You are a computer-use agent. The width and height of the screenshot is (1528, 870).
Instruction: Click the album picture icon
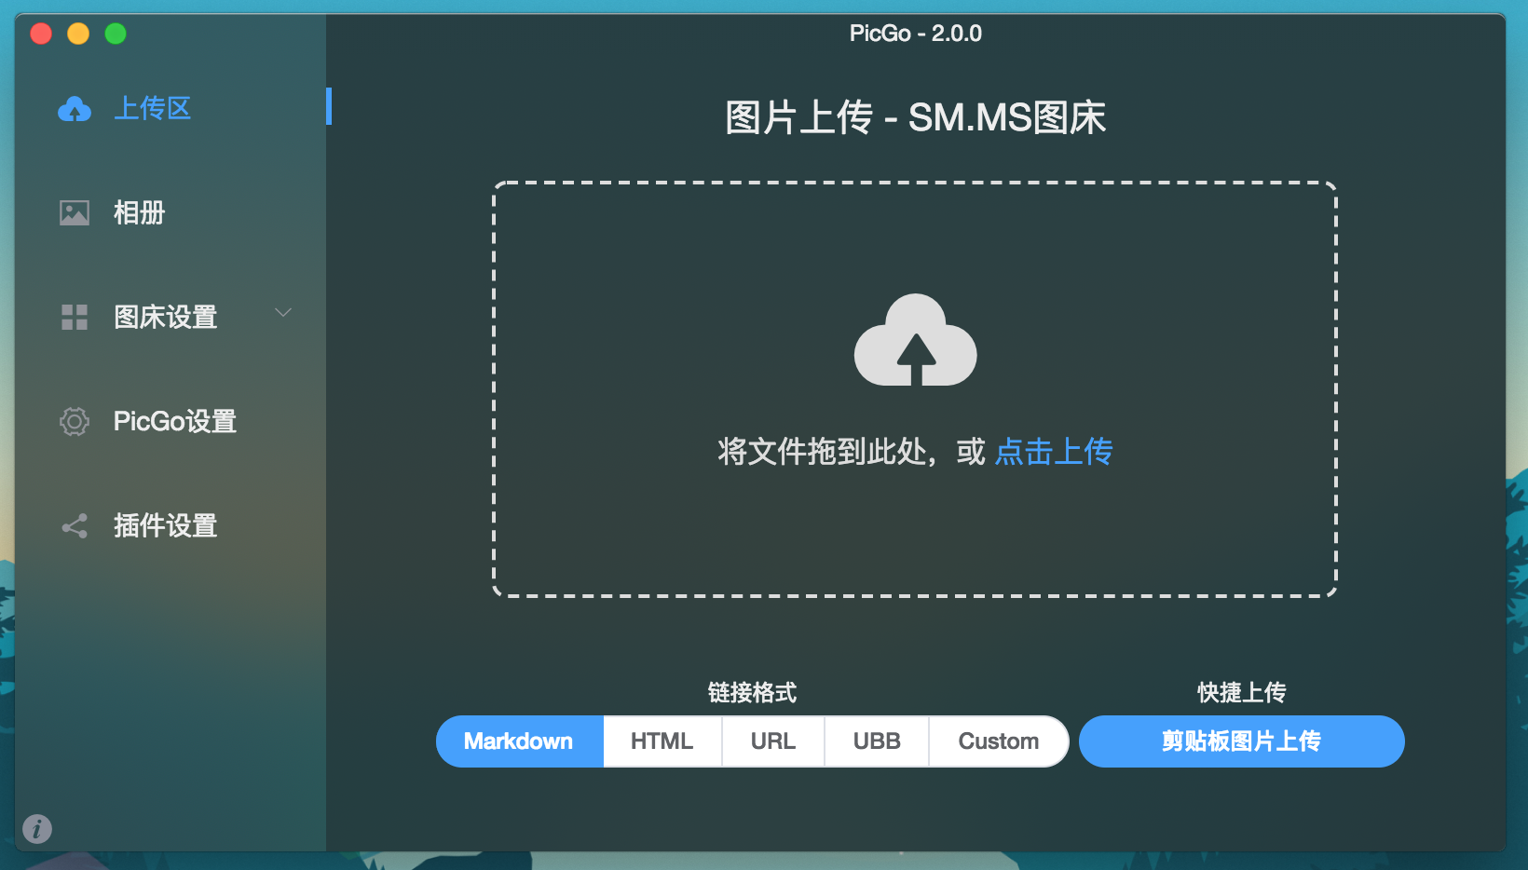pos(75,213)
